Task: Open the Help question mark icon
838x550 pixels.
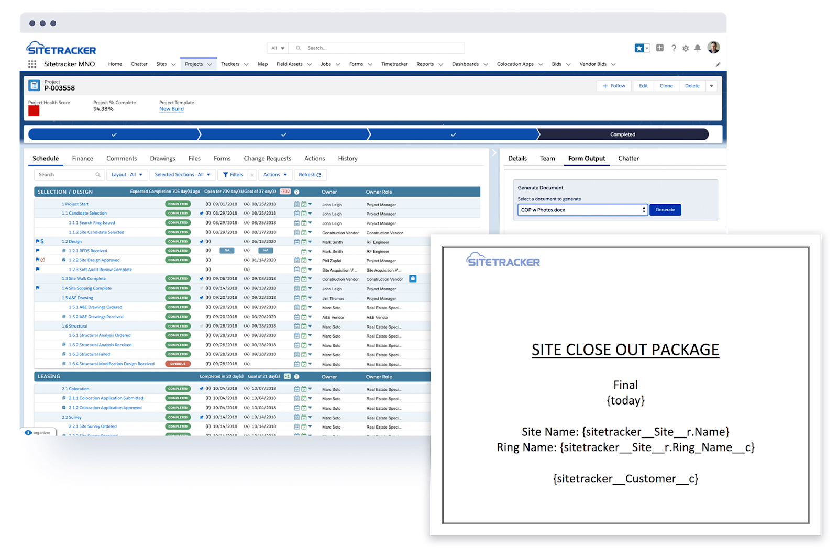Action: 674,48
